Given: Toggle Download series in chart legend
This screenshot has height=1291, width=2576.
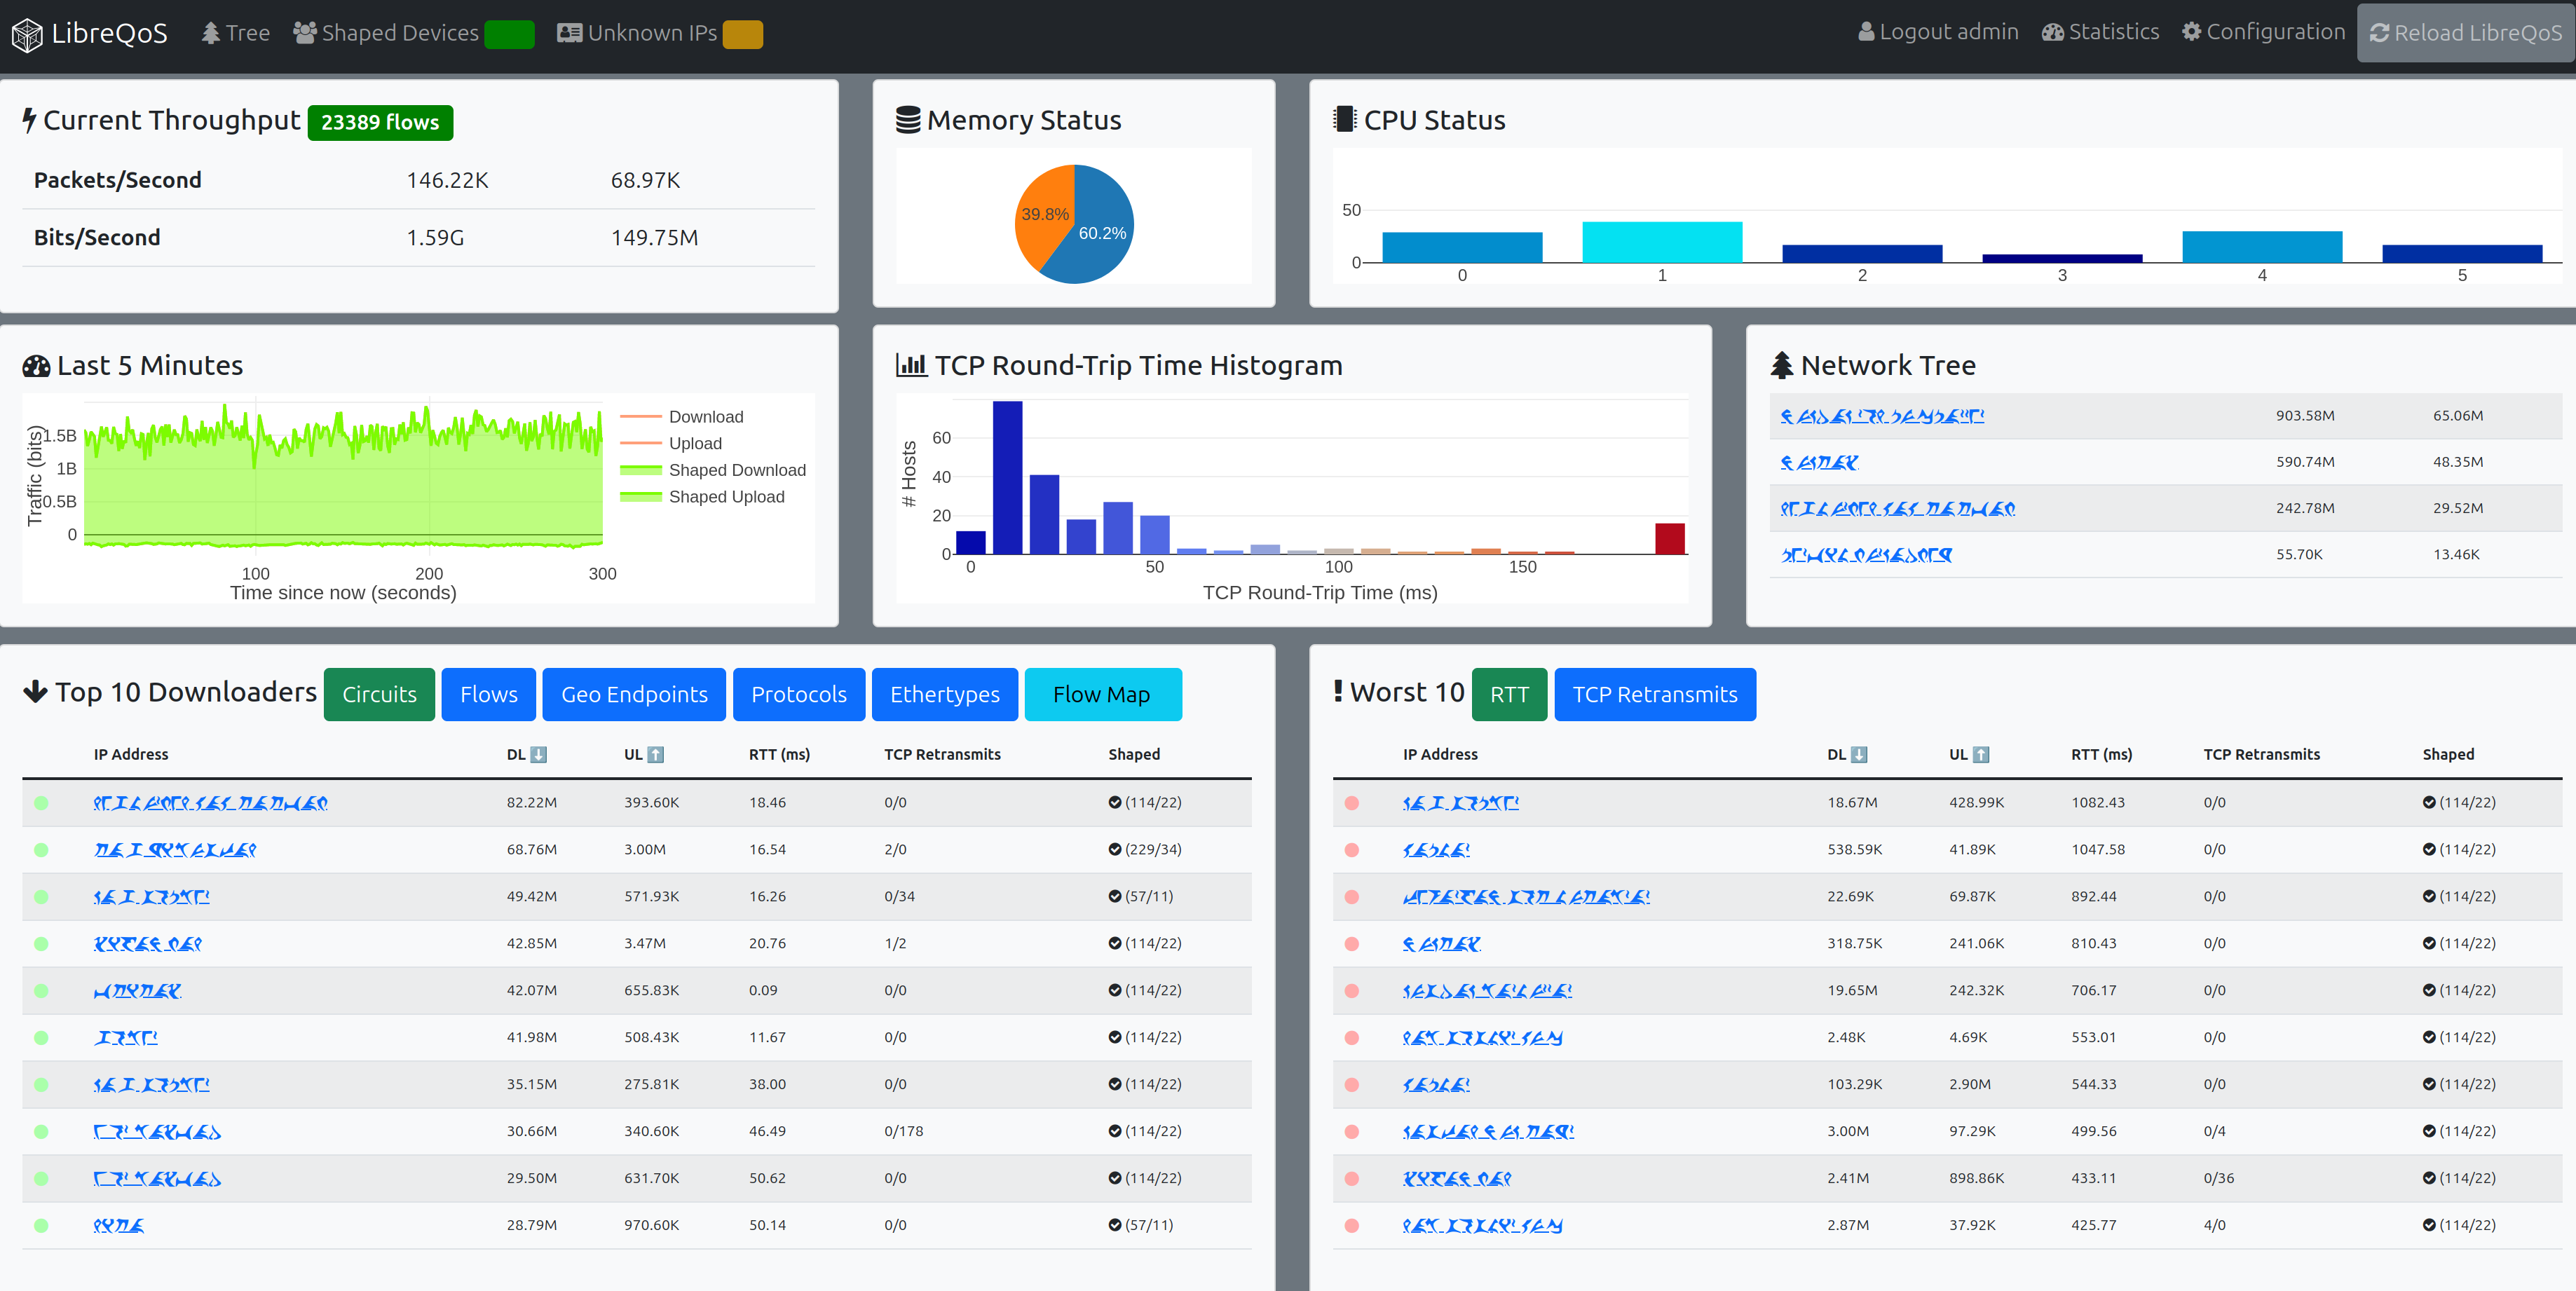Looking at the screenshot, I should click(x=705, y=417).
